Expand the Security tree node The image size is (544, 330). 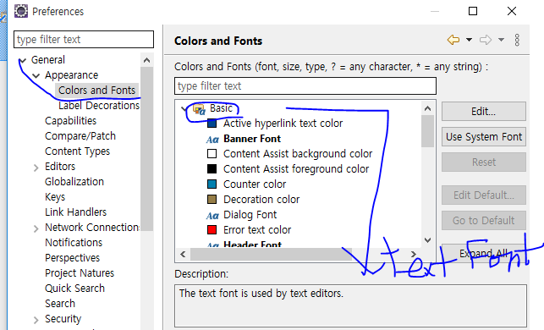click(x=36, y=320)
